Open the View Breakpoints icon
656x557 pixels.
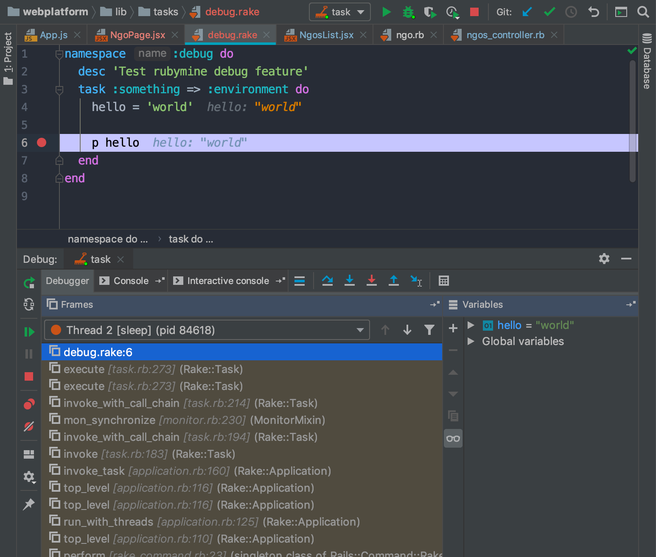(29, 404)
